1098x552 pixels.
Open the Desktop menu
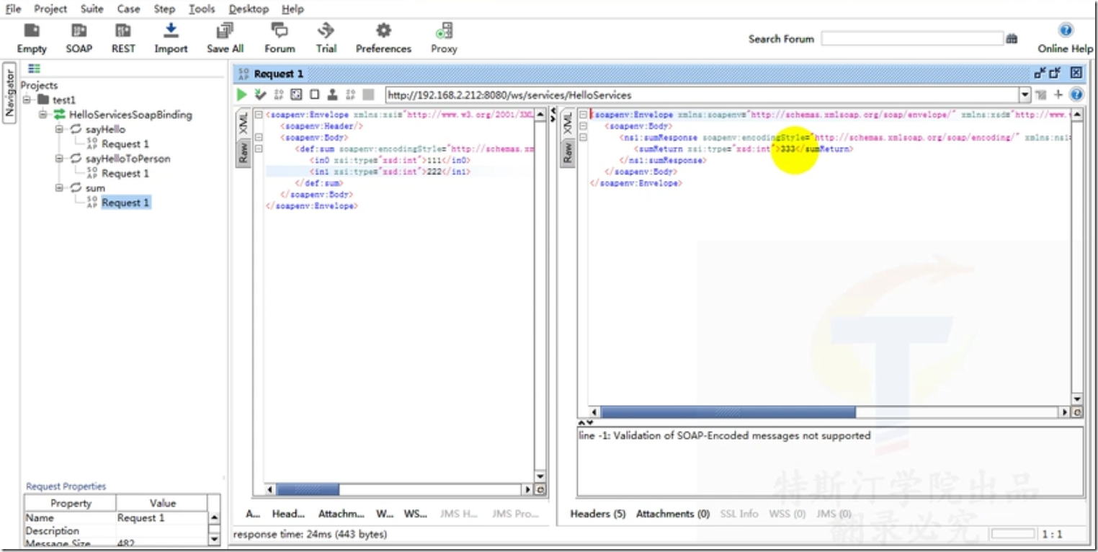[x=249, y=9]
